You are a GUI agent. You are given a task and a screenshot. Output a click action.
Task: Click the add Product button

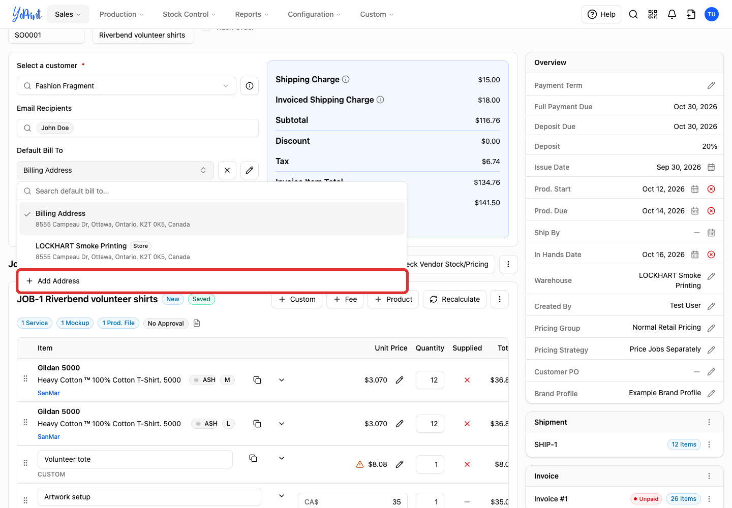tap(393, 299)
